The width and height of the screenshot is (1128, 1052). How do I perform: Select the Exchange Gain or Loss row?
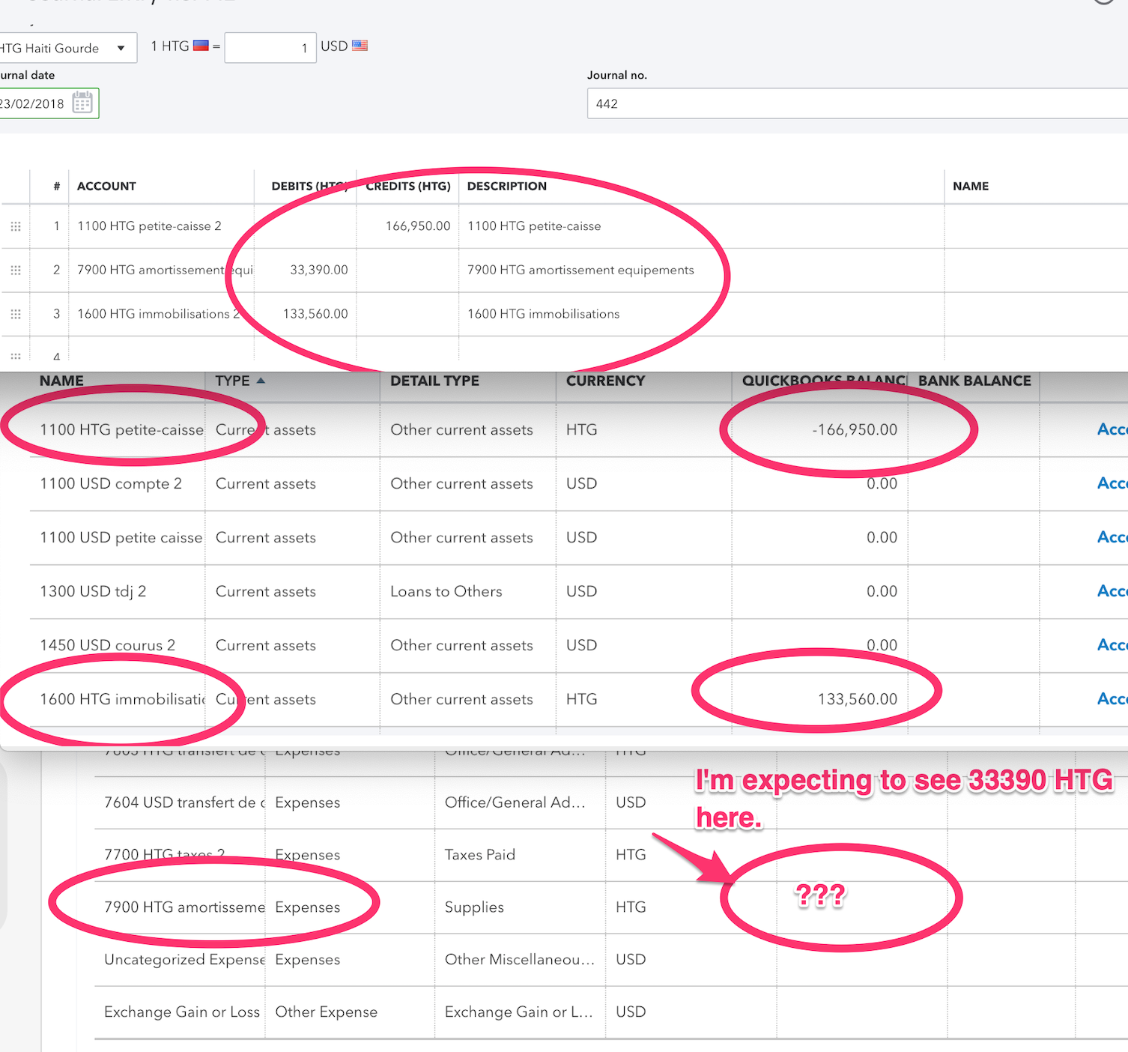pyautogui.click(x=611, y=1012)
